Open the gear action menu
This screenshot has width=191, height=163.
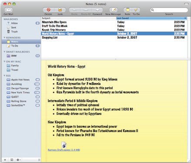(x=19, y=160)
